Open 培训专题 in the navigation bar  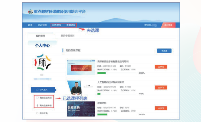(x=42, y=25)
